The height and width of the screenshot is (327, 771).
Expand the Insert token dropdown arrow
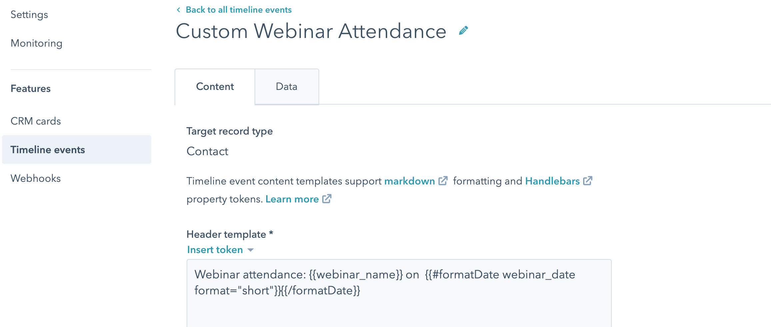pos(251,250)
